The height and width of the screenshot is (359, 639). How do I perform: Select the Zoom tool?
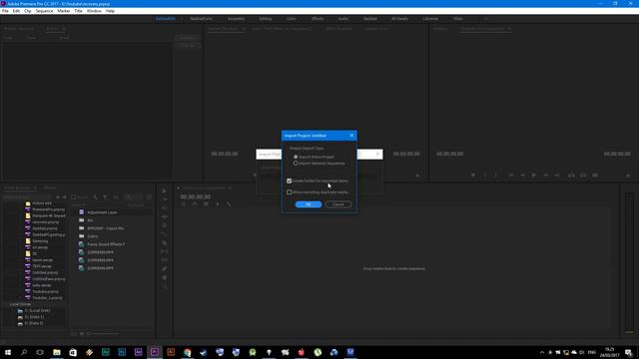coord(164,286)
